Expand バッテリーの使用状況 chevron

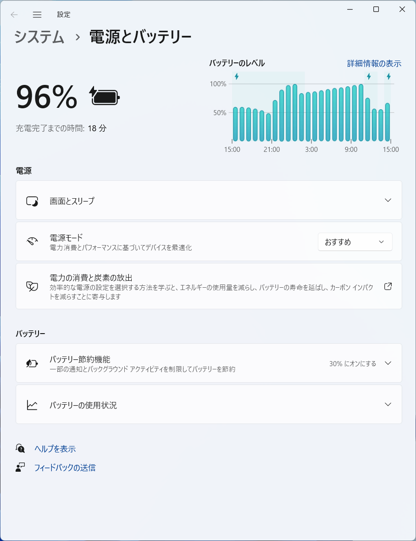tap(388, 404)
